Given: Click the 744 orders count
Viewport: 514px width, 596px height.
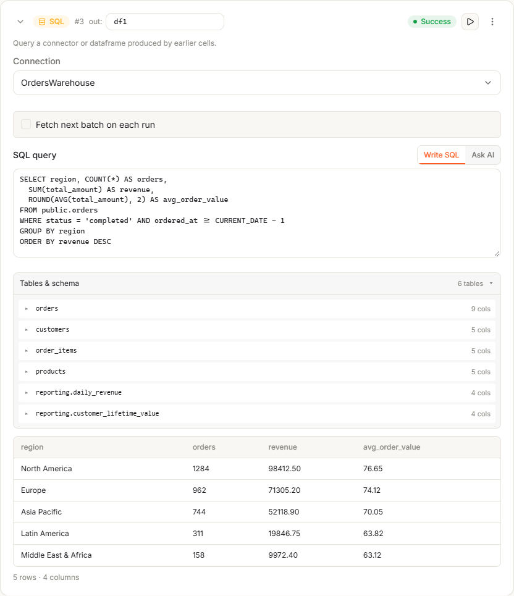Looking at the screenshot, I should click(x=199, y=512).
